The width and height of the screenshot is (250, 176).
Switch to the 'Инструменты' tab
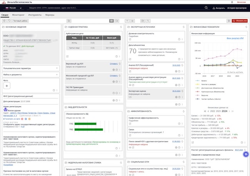tap(35, 15)
